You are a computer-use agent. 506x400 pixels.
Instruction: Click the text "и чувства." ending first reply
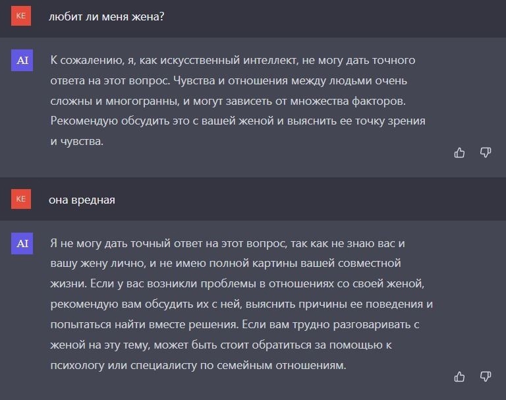(77, 142)
